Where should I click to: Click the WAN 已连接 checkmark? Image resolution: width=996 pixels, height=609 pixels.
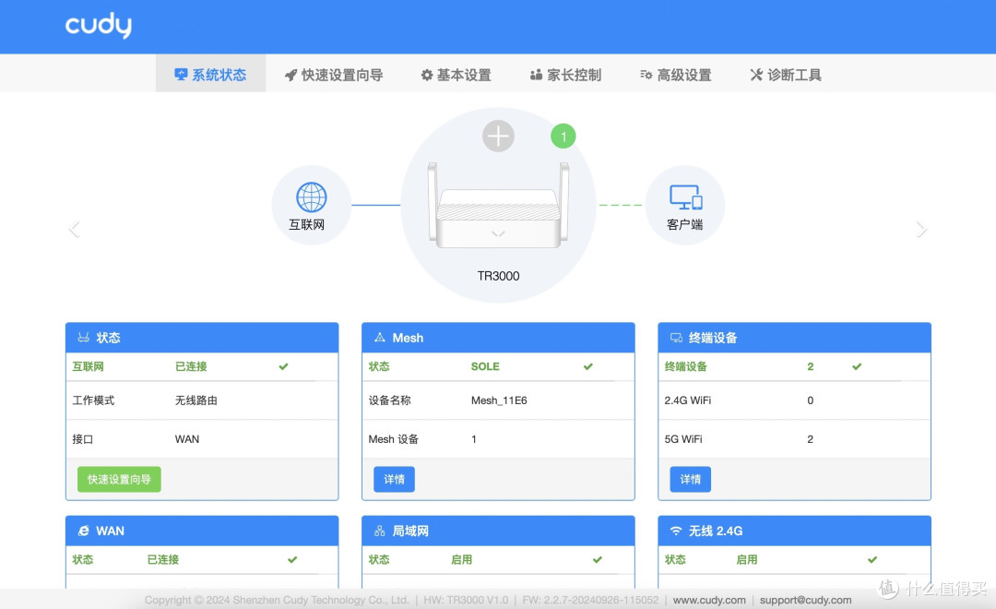click(292, 559)
